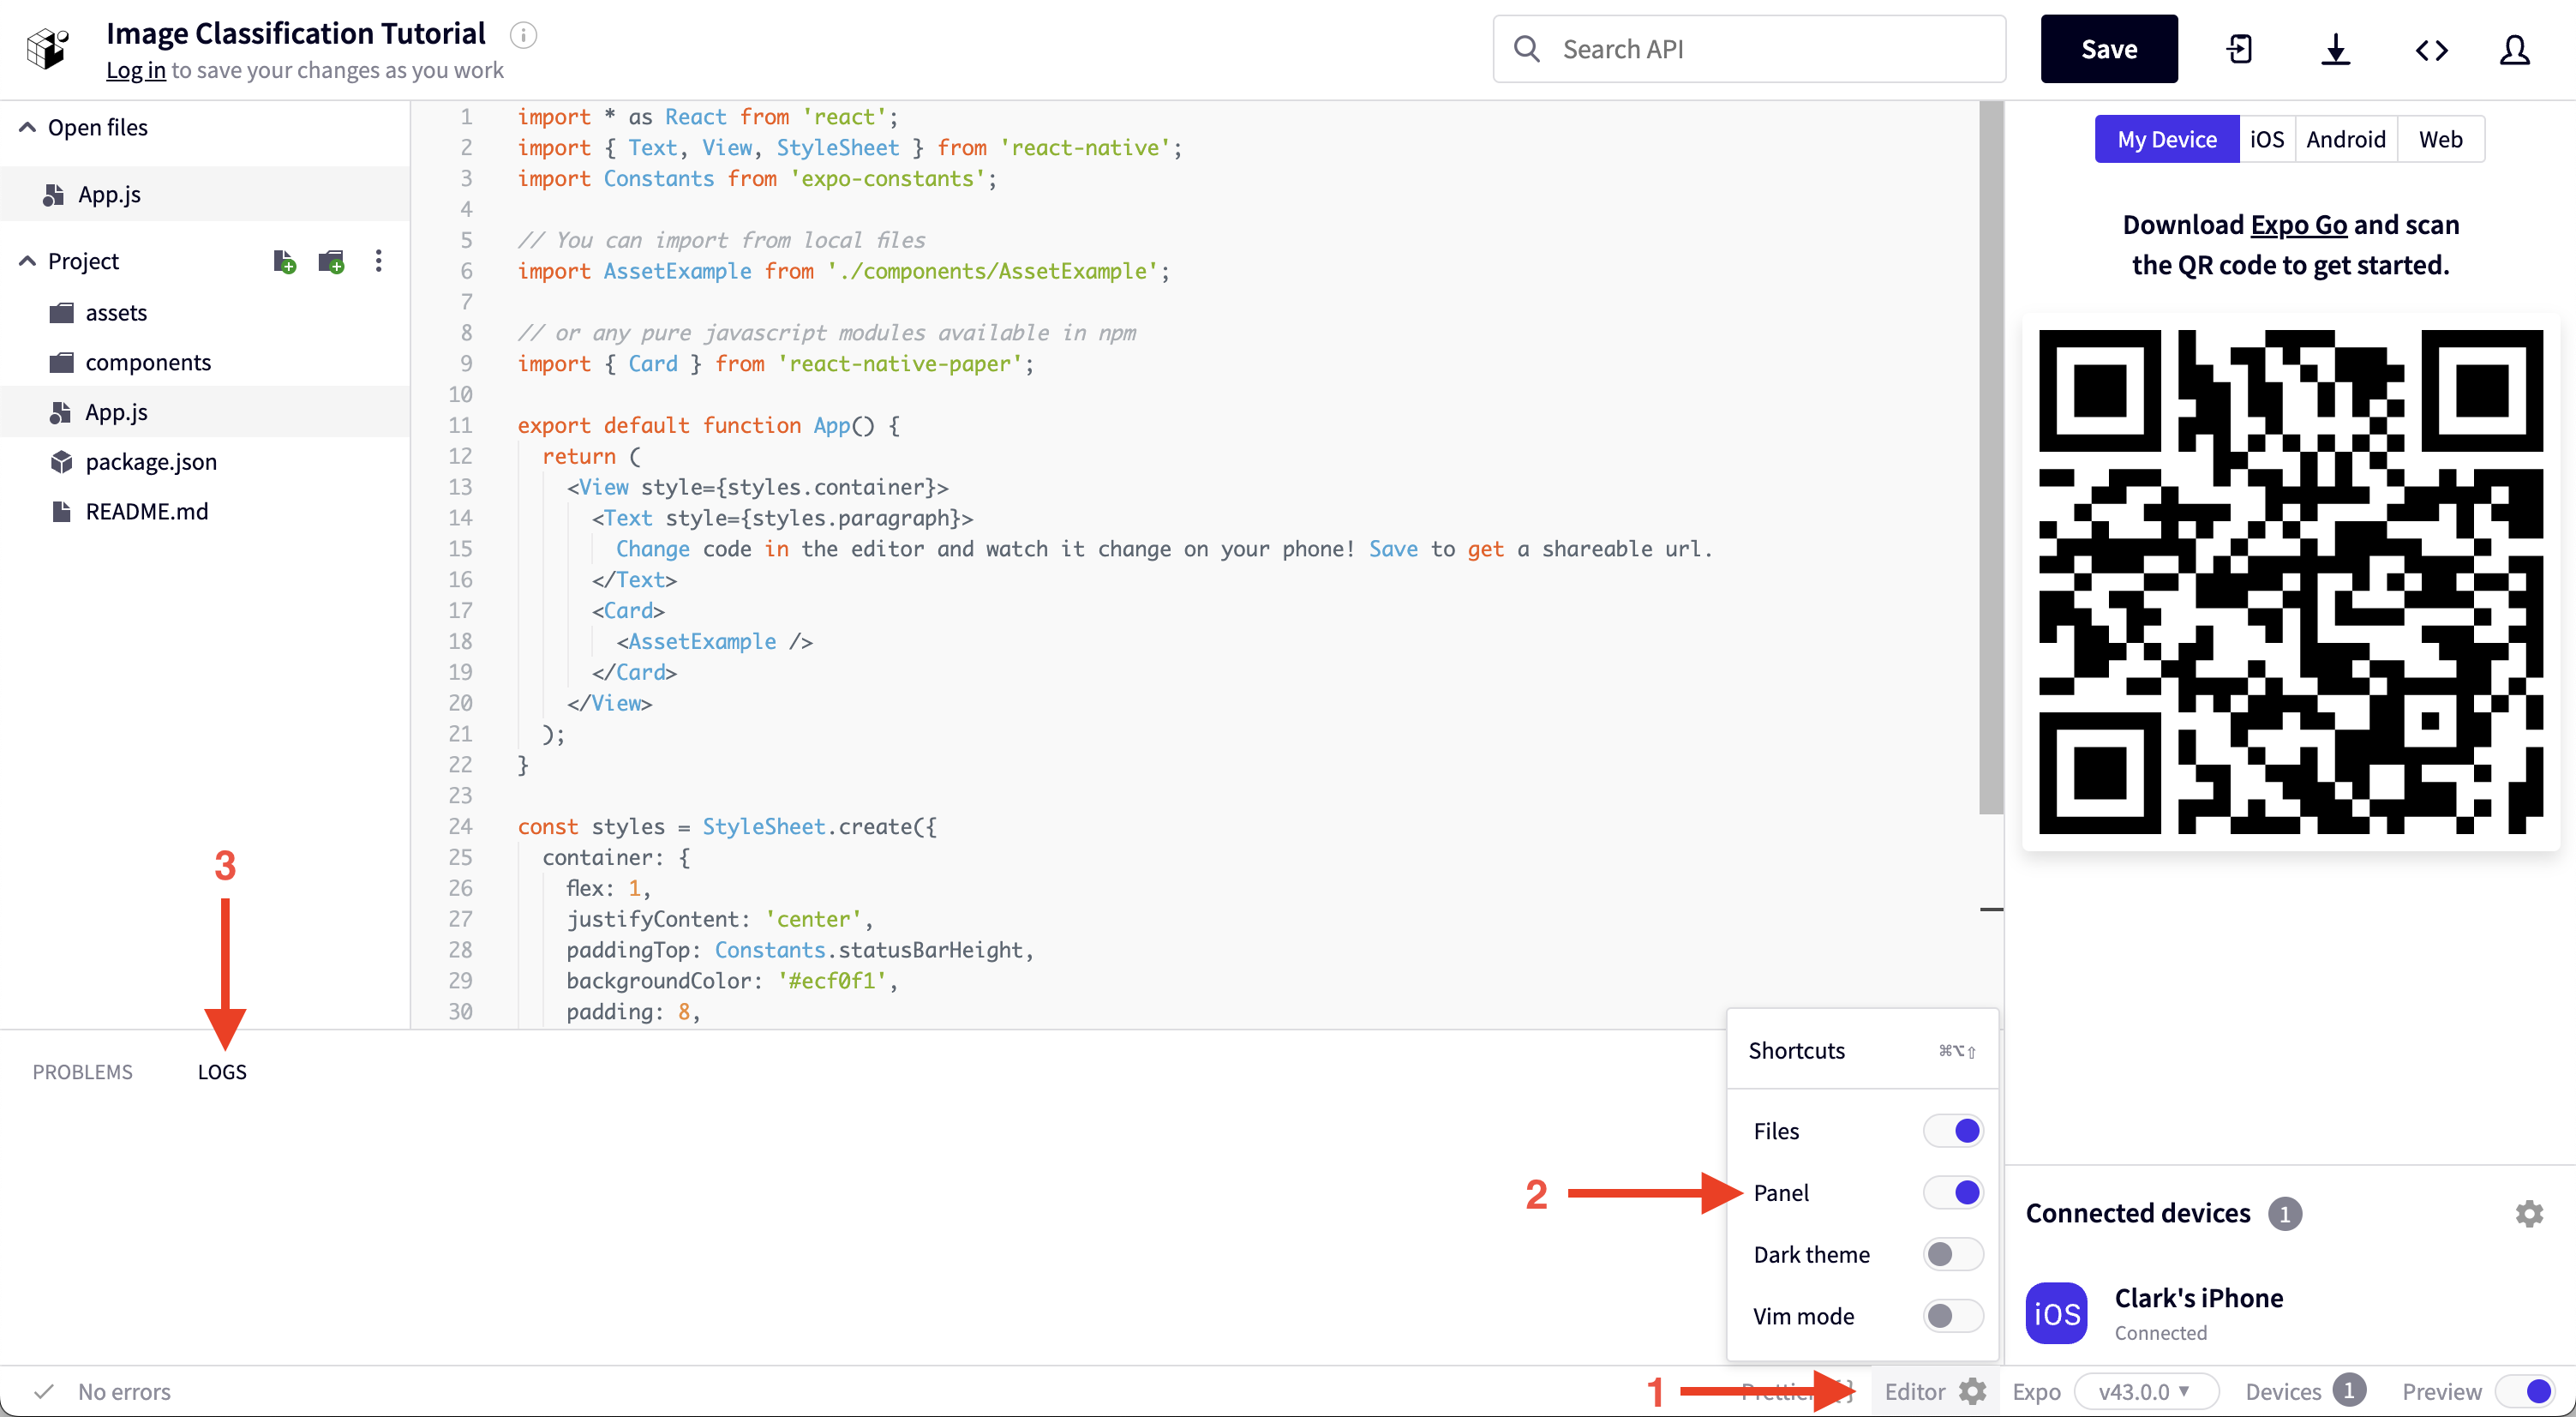Open the Expo v43.0.0 version dropdown
Image resolution: width=2576 pixels, height=1417 pixels.
2146,1391
